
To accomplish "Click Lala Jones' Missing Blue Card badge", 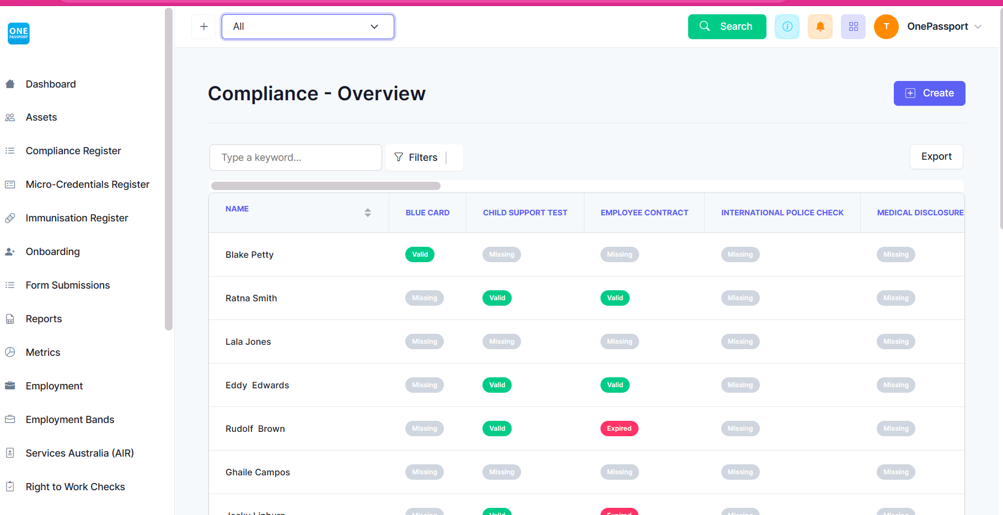I will pyautogui.click(x=425, y=341).
